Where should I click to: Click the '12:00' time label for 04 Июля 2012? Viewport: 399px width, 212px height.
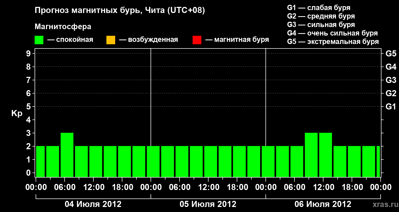click(94, 187)
